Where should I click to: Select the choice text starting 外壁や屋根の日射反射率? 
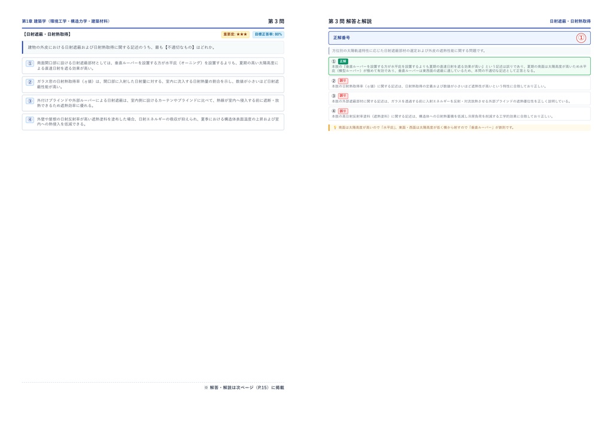tap(158, 121)
